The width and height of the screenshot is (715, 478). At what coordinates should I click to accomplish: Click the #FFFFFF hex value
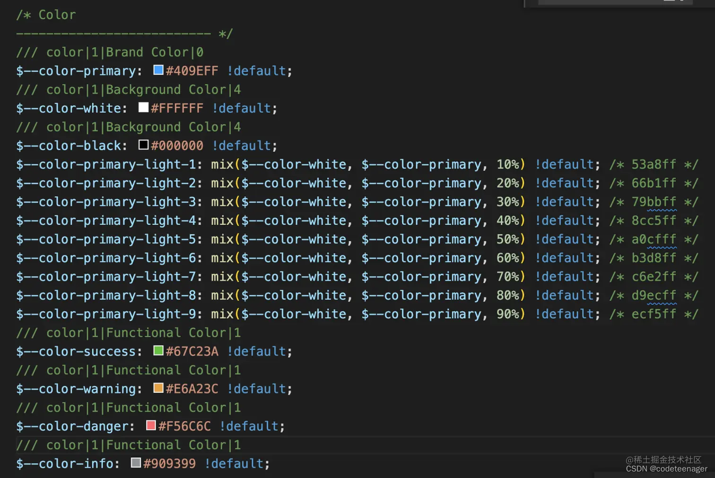[x=177, y=108]
